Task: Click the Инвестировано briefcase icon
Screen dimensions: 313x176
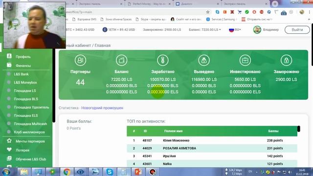Action: [x=245, y=60]
